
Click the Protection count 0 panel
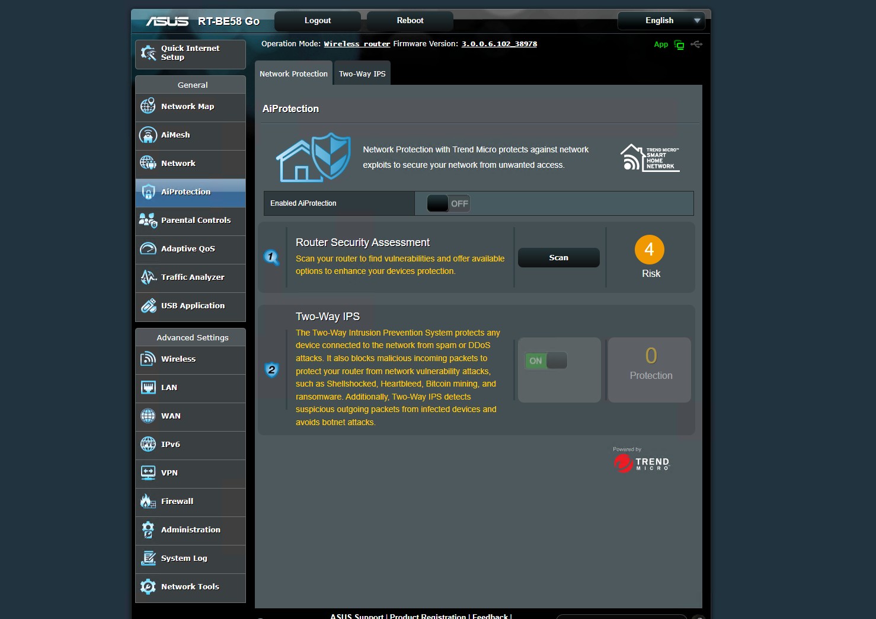650,370
